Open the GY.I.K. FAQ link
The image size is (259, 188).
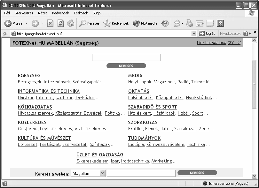click(x=234, y=43)
